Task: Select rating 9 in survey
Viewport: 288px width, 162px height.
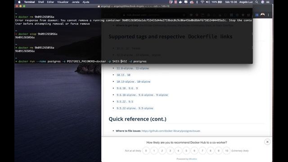Action: point(219,151)
